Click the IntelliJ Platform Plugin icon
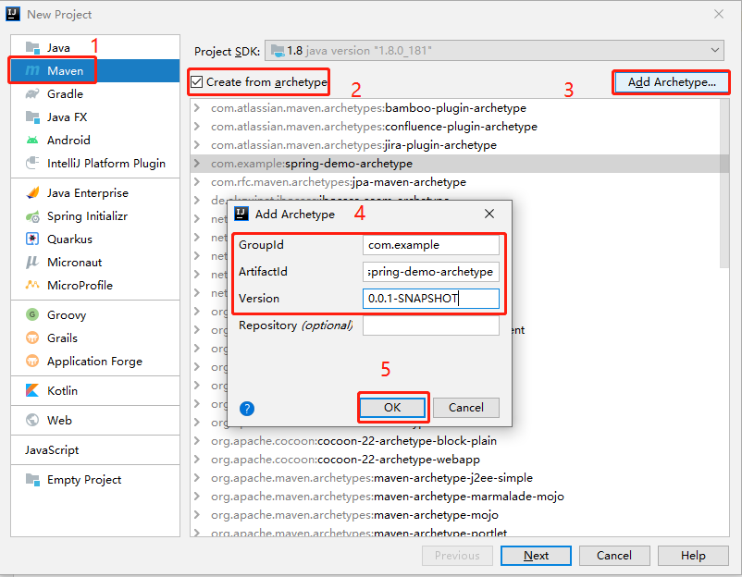 (x=32, y=163)
